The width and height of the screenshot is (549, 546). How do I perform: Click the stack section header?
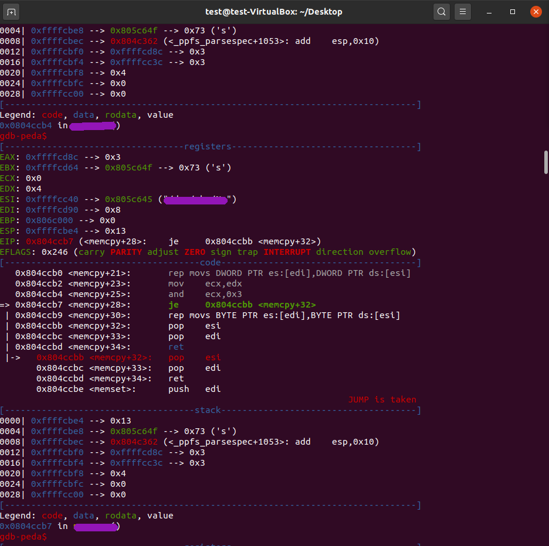pos(207,409)
